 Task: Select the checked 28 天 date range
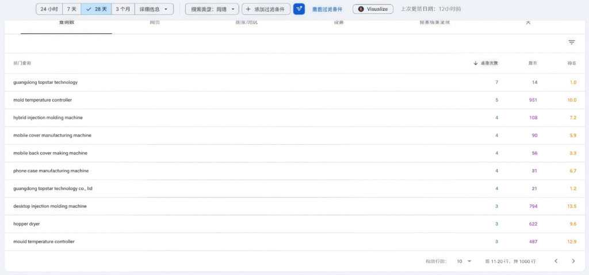96,9
